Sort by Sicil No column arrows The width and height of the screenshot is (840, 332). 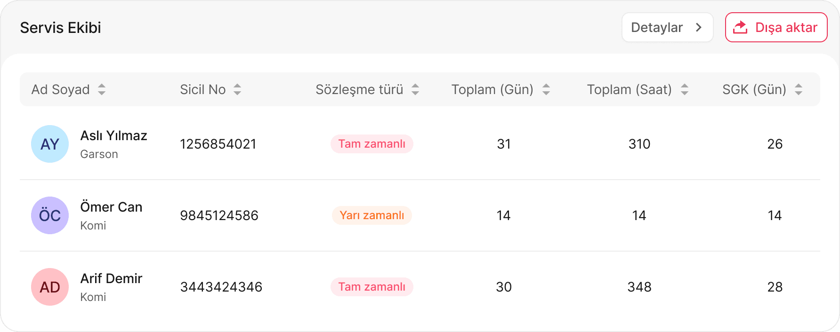(237, 89)
